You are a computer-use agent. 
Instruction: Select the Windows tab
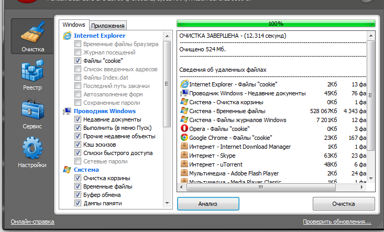[x=74, y=25]
